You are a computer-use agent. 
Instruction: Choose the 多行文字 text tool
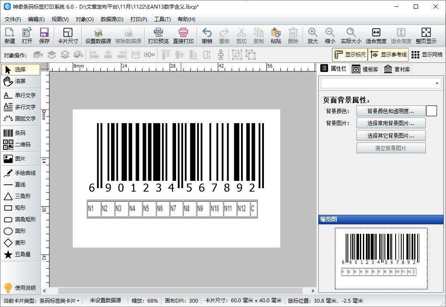(x=21, y=107)
